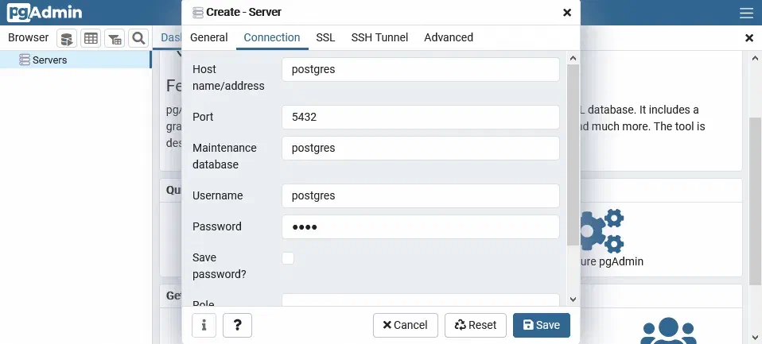Click the Maintenance database field
Viewport: 762px width, 344px height.
coord(420,148)
